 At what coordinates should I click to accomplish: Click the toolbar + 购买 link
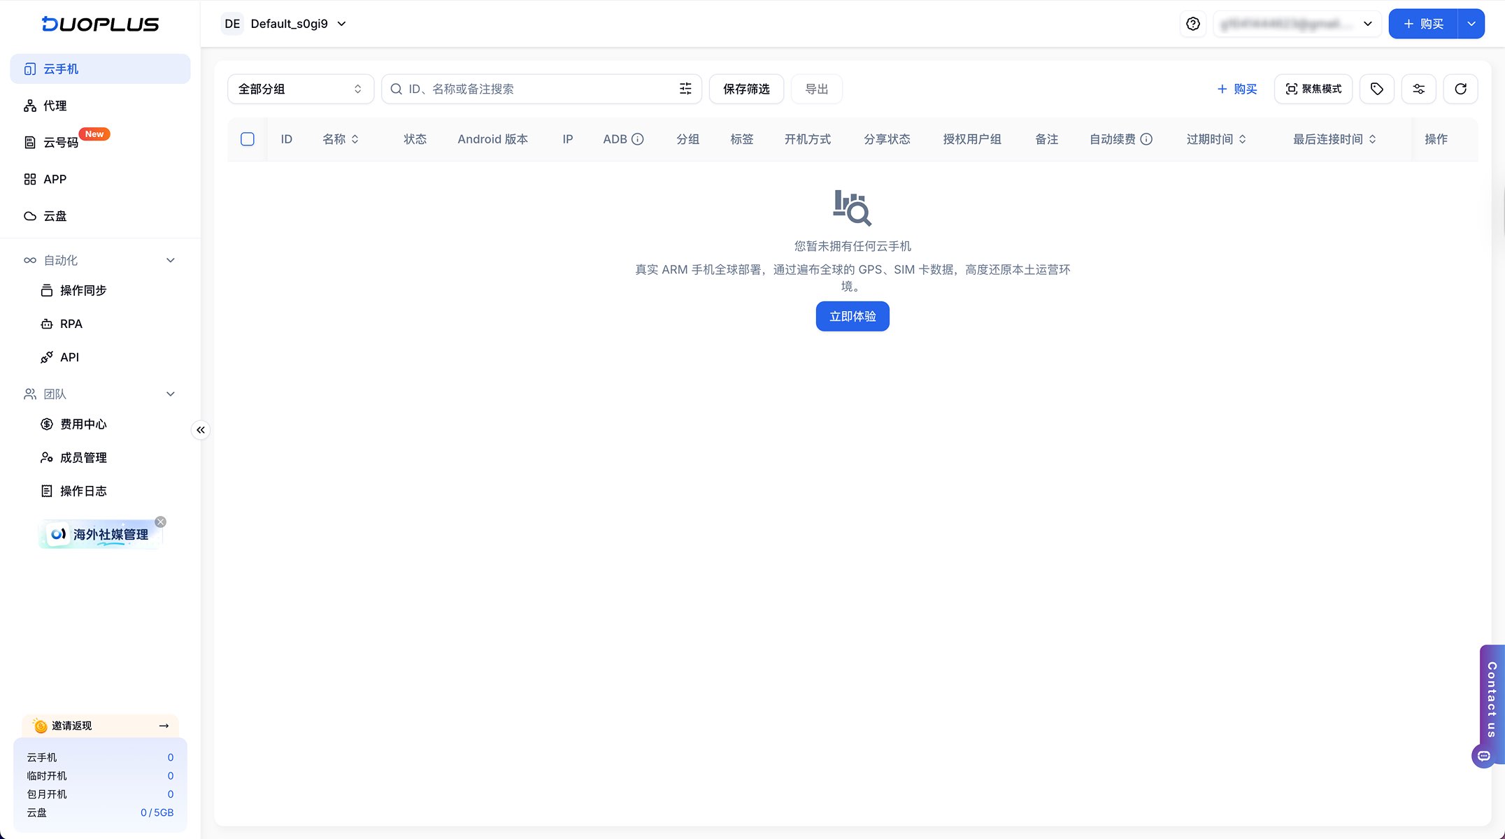click(x=1237, y=89)
